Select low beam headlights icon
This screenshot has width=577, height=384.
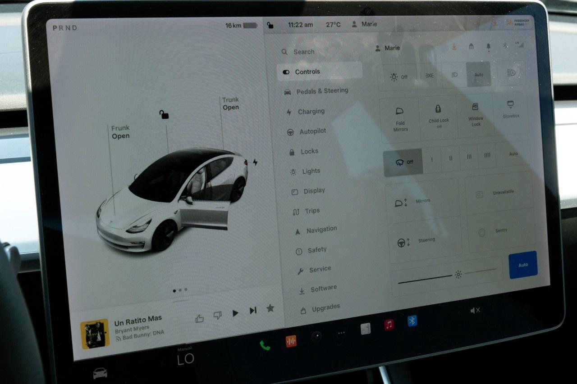(x=454, y=75)
